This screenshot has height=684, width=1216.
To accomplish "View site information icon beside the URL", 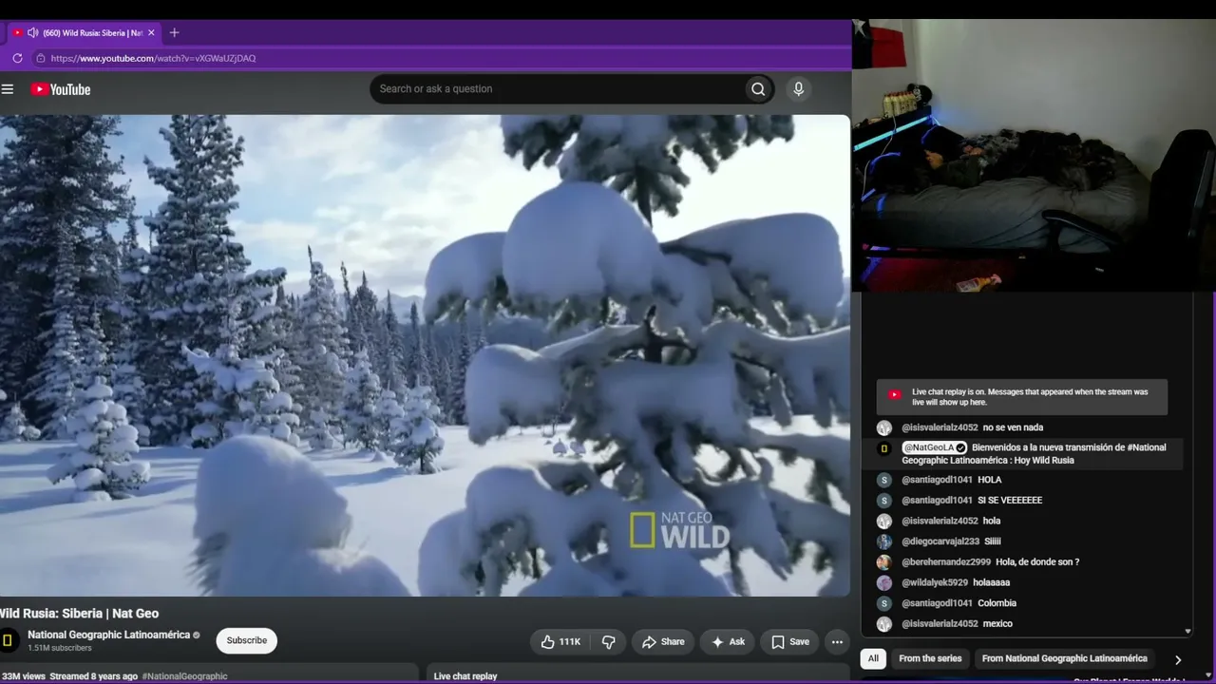I will pos(40,58).
